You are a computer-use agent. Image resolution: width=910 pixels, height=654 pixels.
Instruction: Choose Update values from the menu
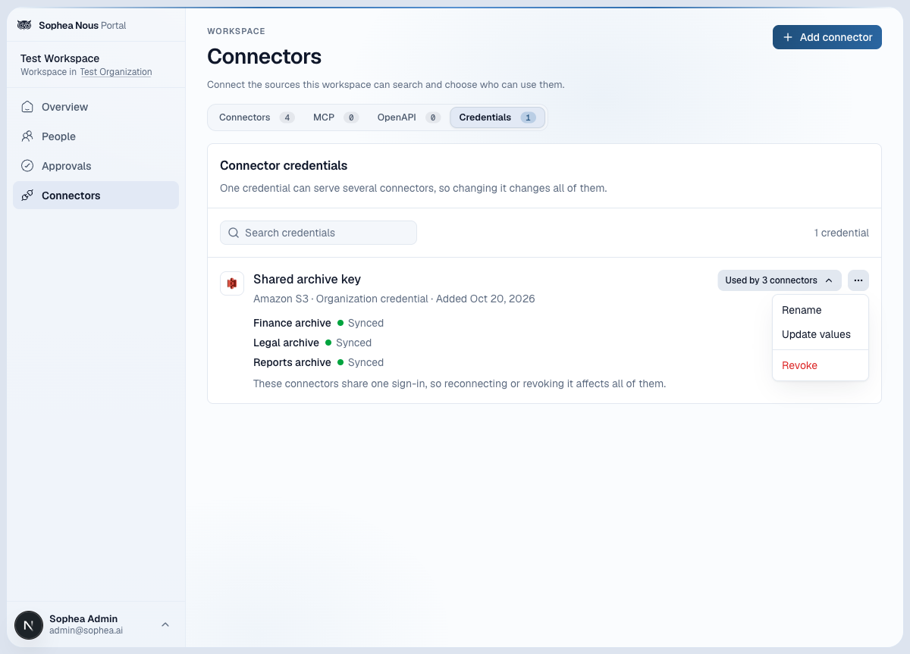[x=821, y=334]
